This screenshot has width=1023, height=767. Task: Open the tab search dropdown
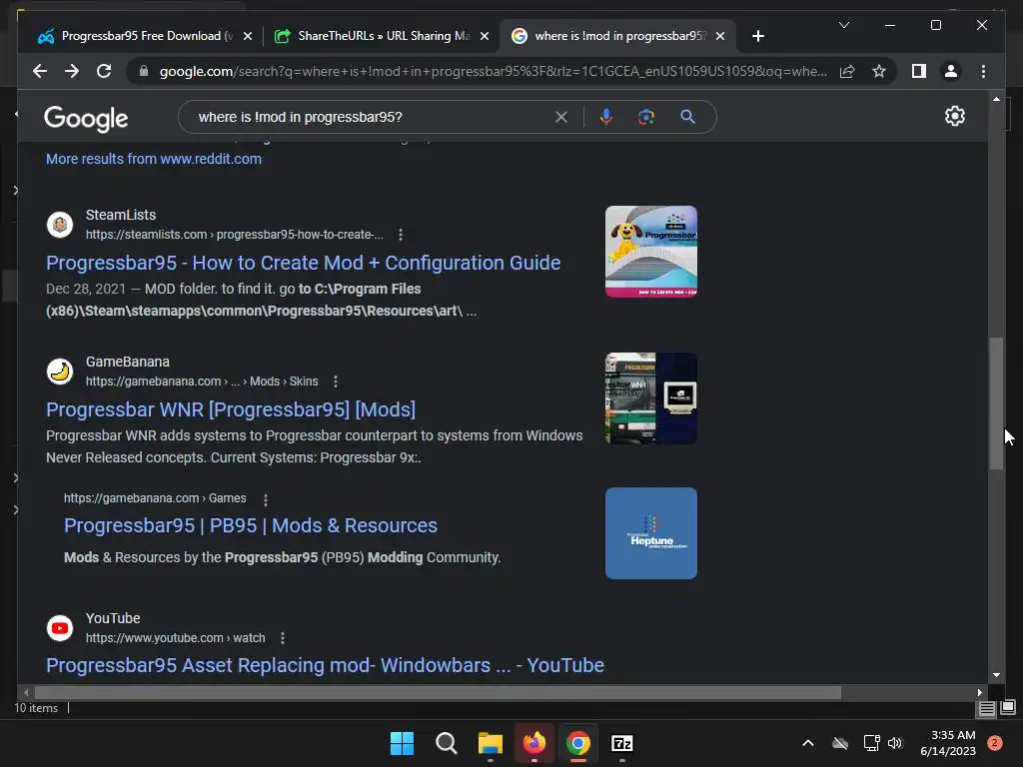pos(843,25)
